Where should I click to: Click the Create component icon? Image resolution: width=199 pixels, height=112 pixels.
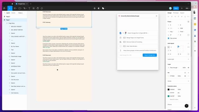coord(95,8)
